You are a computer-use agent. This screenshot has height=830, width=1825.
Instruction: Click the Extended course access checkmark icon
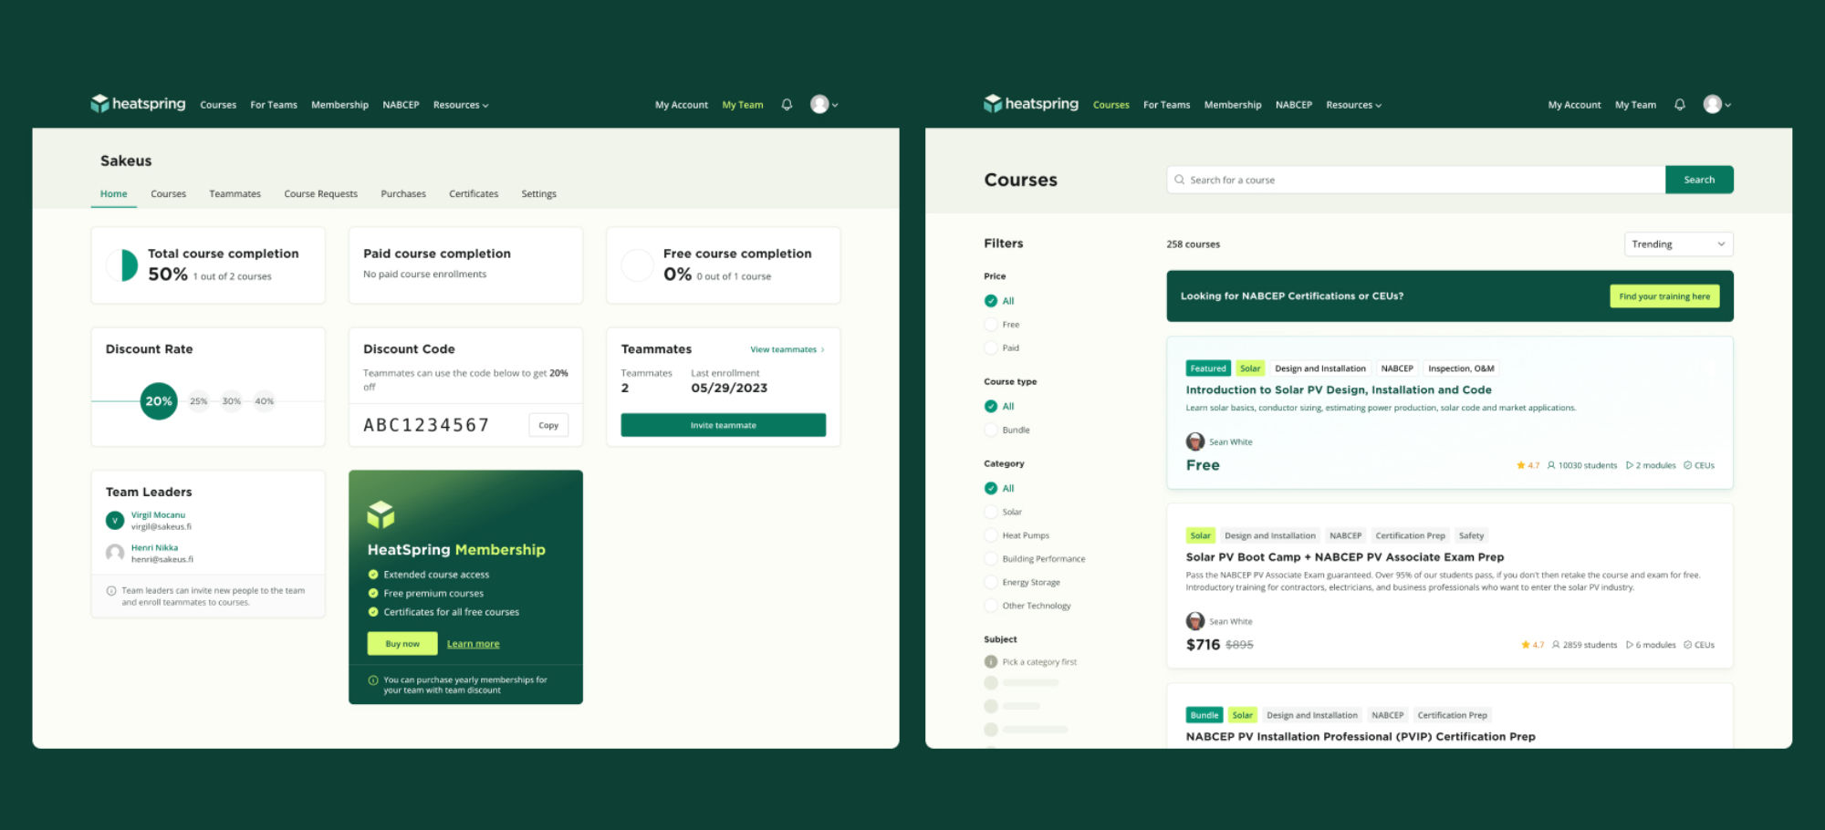pos(373,575)
